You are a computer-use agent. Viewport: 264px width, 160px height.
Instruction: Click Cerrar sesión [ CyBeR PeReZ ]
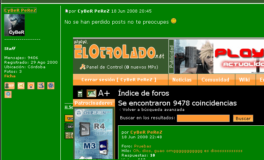[119, 80]
